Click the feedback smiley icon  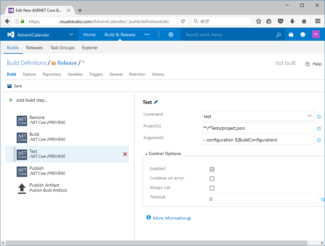coord(303,35)
